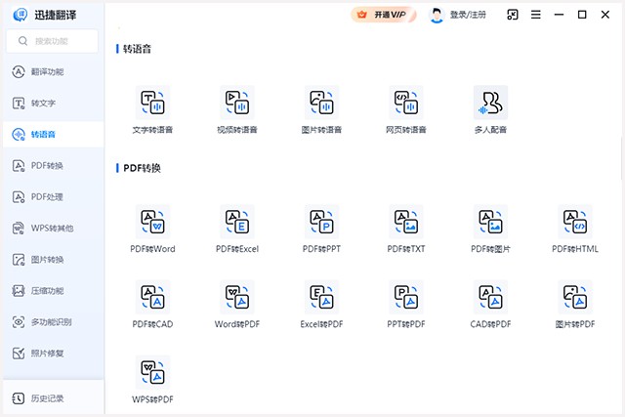The width and height of the screenshot is (625, 417).
Task: Select 多功能识别 in the sidebar
Action: (x=54, y=321)
